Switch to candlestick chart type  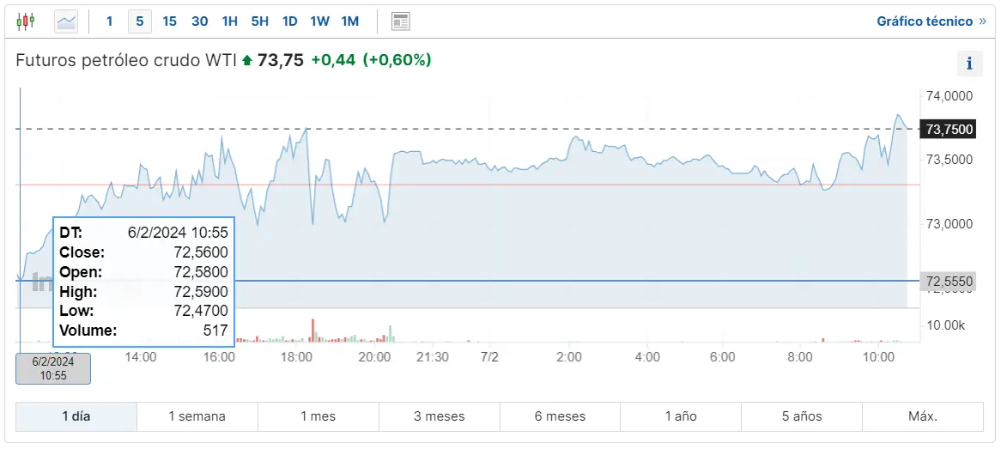(26, 21)
